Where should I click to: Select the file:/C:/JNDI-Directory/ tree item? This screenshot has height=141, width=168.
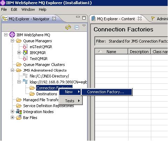pyautogui.click(x=49, y=76)
